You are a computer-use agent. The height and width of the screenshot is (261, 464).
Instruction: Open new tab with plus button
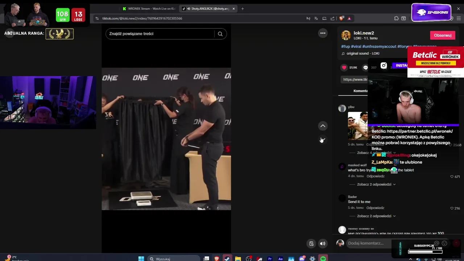243,9
